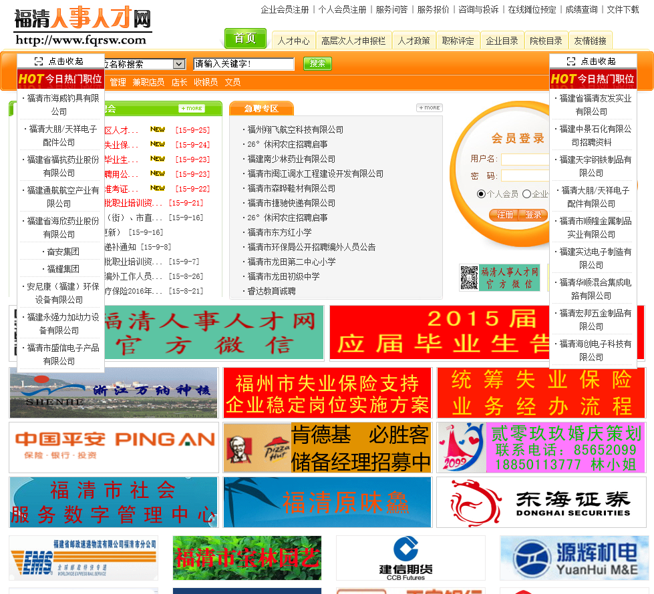Select the 企业 member radio button
The width and height of the screenshot is (654, 594).
point(527,194)
